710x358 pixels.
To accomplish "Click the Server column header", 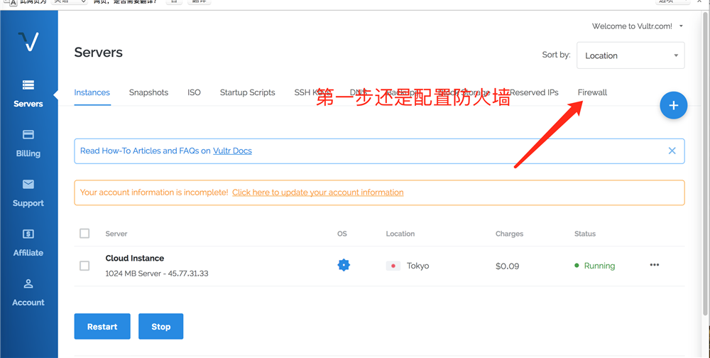I will pos(116,234).
